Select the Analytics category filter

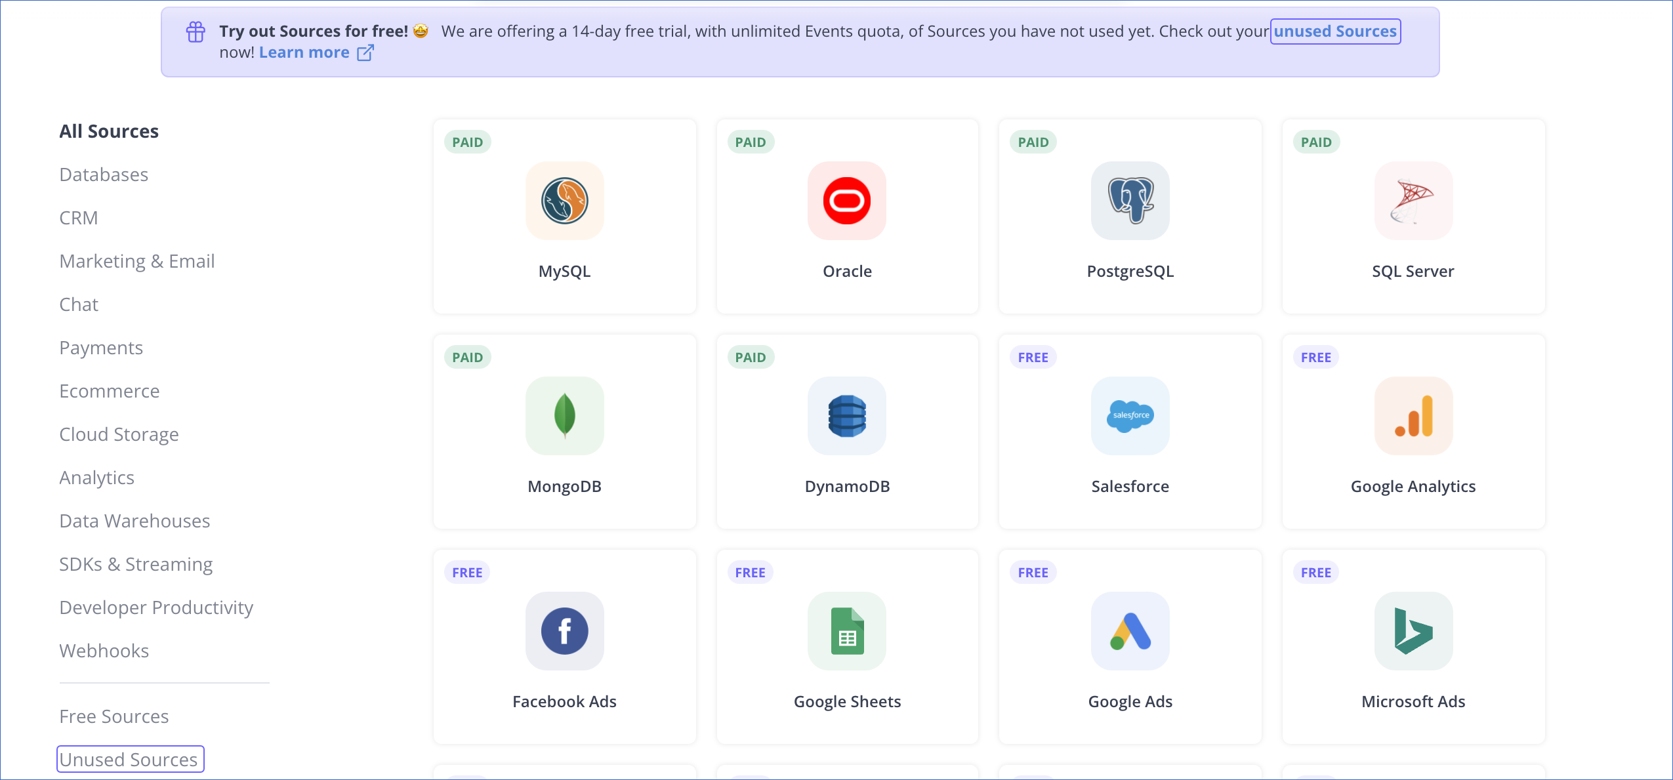point(96,477)
